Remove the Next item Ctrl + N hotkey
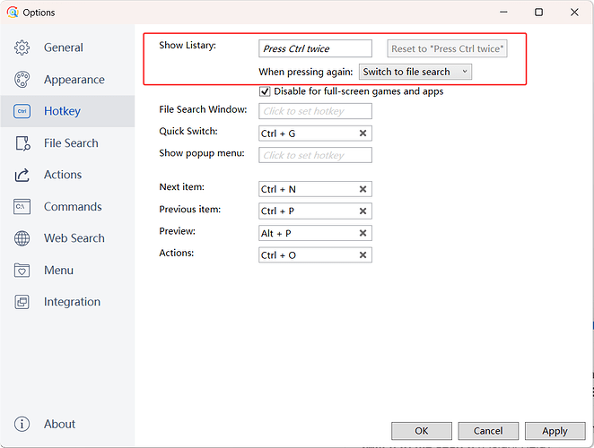This screenshot has width=594, height=448. (x=363, y=189)
